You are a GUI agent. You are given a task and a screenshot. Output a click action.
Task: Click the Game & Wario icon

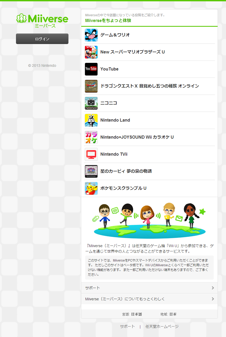click(x=91, y=35)
